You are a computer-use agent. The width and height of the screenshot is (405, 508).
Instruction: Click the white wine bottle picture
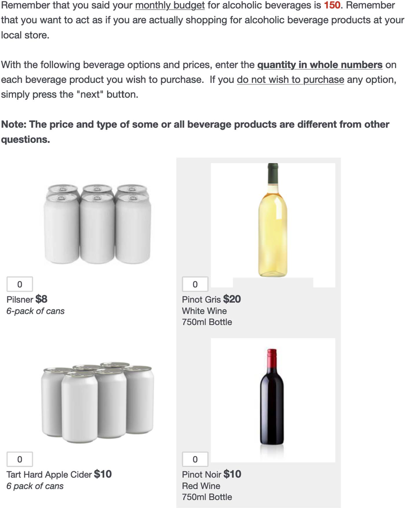tap(273, 220)
